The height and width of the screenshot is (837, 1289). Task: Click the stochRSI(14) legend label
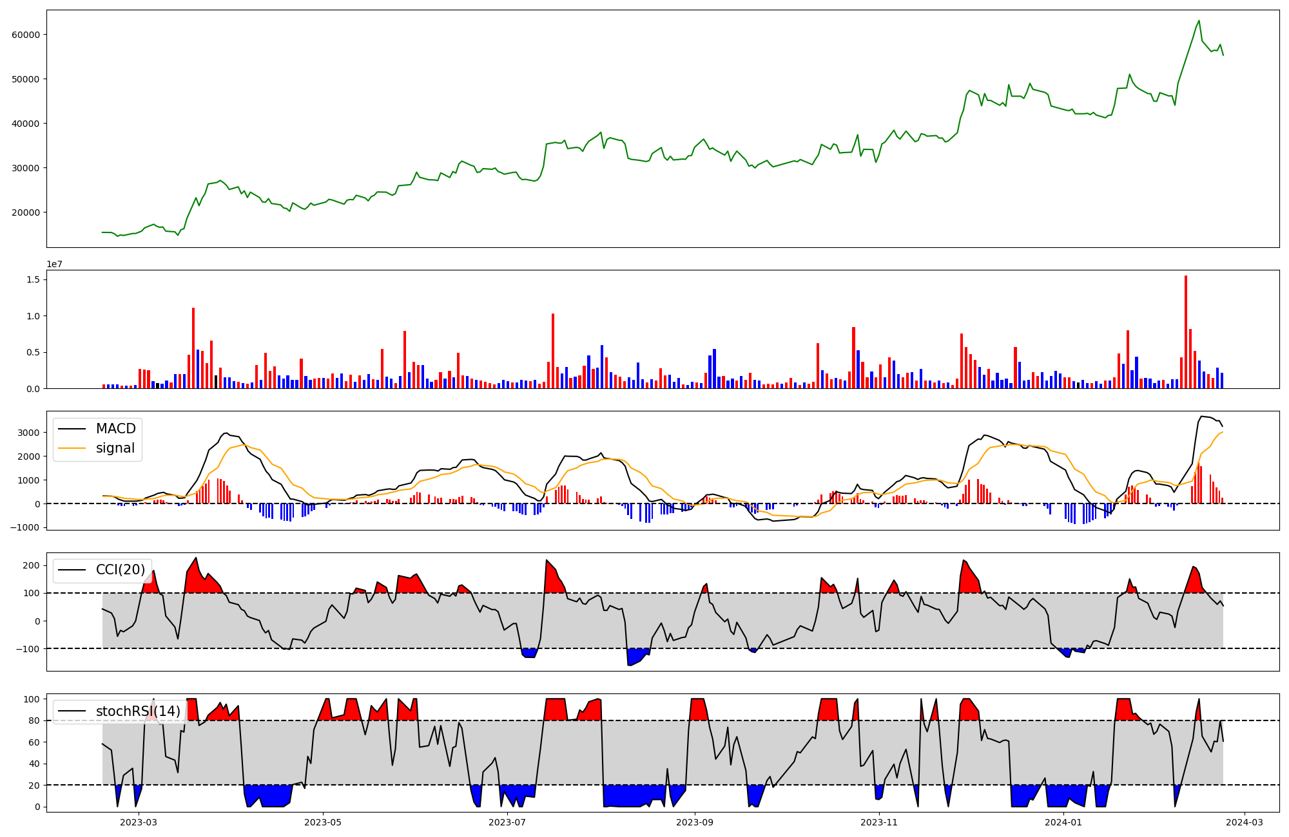coord(138,711)
